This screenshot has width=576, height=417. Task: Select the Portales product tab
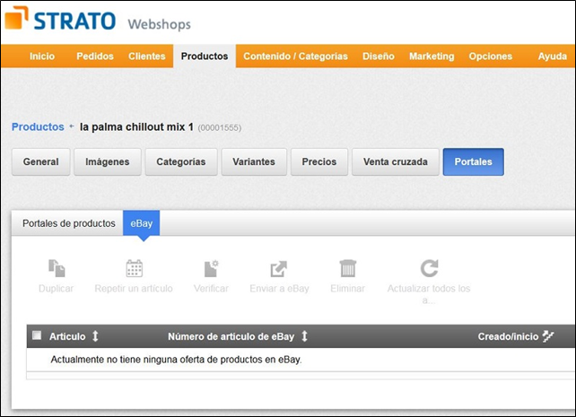(x=473, y=162)
